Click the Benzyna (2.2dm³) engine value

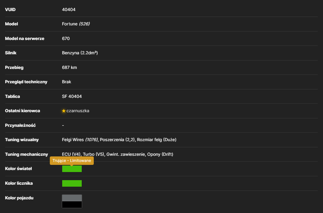click(80, 53)
